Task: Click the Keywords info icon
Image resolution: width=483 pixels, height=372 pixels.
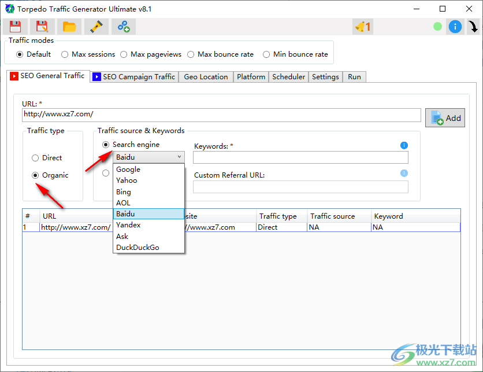Action: pyautogui.click(x=404, y=145)
